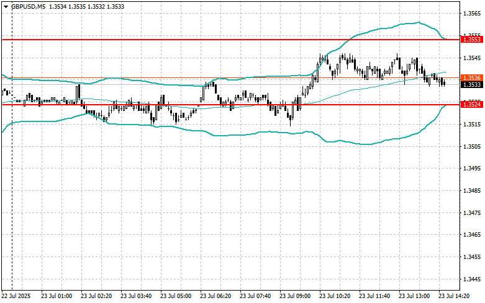The width and height of the screenshot is (485, 303).
Task: Click the 1.3545 price scale value
Action: point(472,58)
